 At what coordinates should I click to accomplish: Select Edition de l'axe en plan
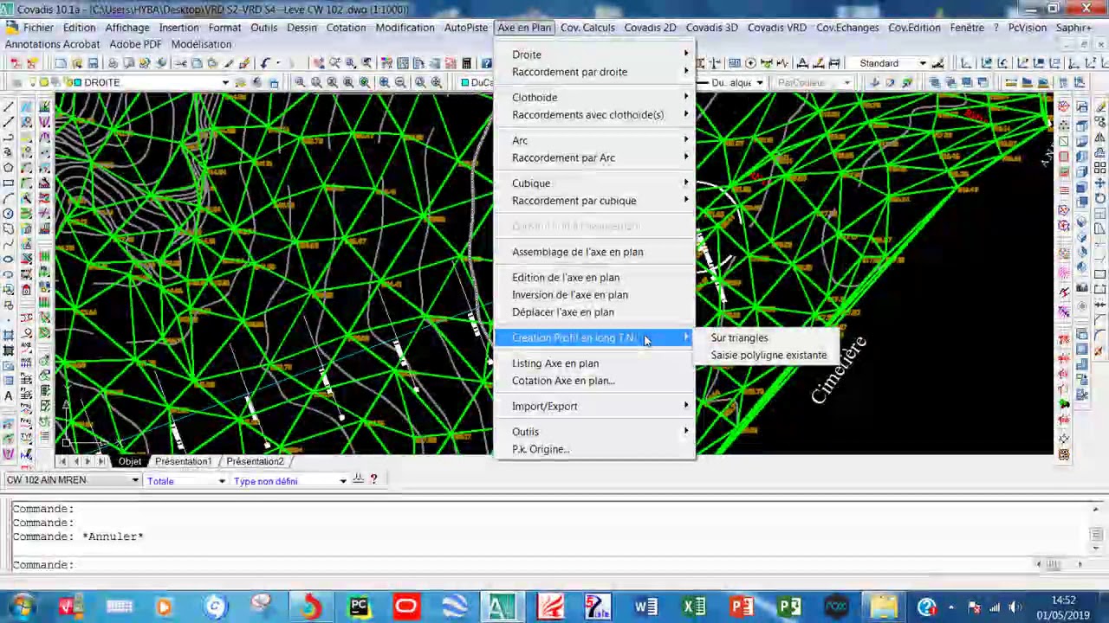click(566, 278)
